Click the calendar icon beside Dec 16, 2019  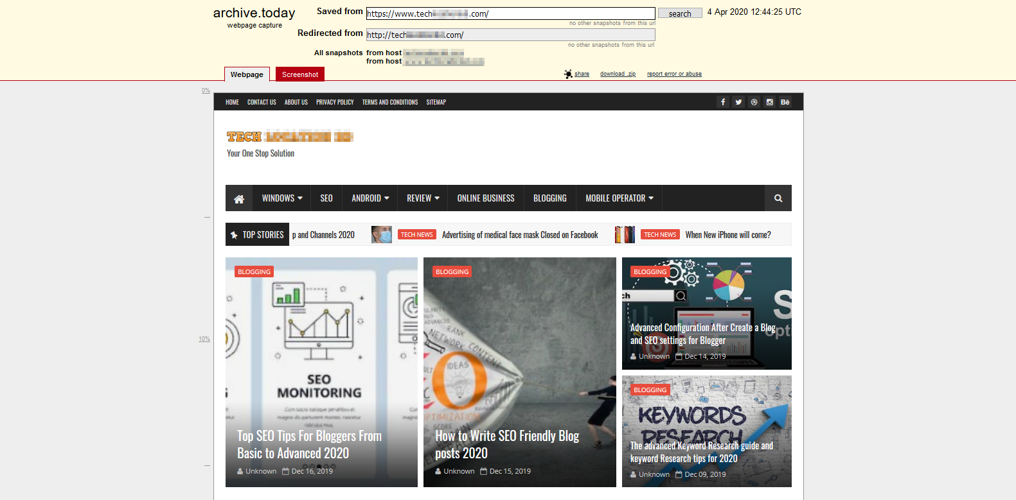[x=285, y=471]
